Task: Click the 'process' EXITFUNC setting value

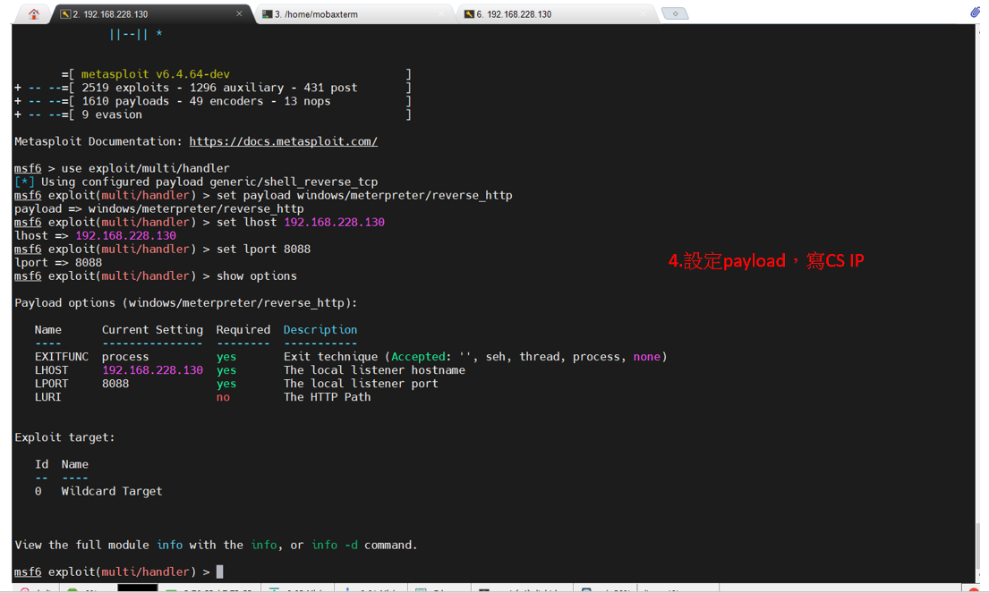Action: (x=125, y=357)
